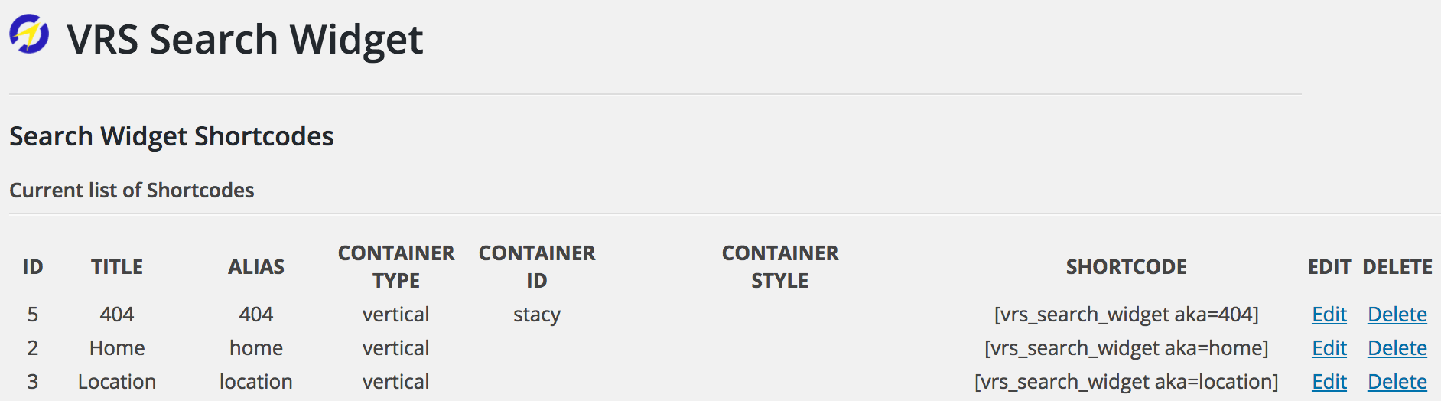Click the CONTAINER TYPE column header
Screen dimensions: 1441x401
click(396, 267)
